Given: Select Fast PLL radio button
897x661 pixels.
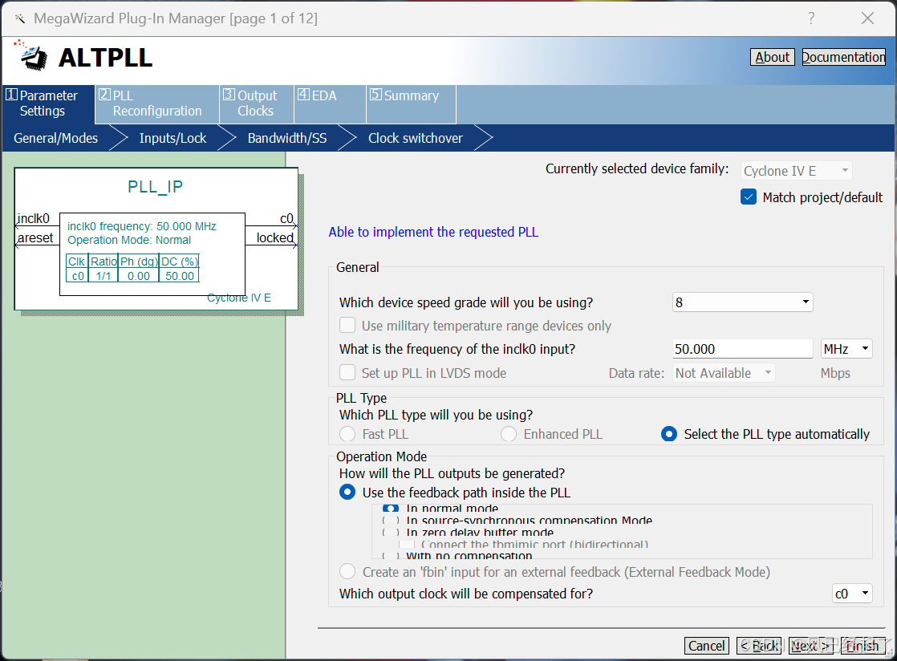Looking at the screenshot, I should (x=347, y=434).
